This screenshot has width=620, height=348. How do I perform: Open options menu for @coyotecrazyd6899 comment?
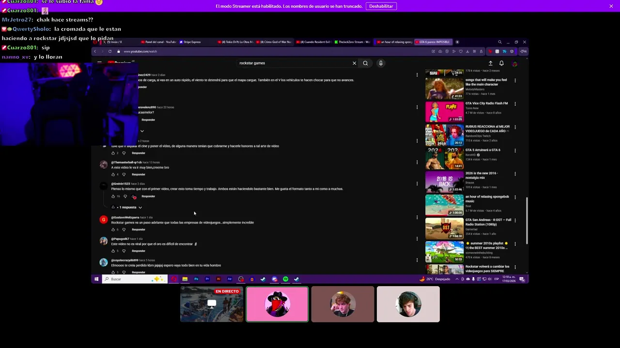click(417, 260)
